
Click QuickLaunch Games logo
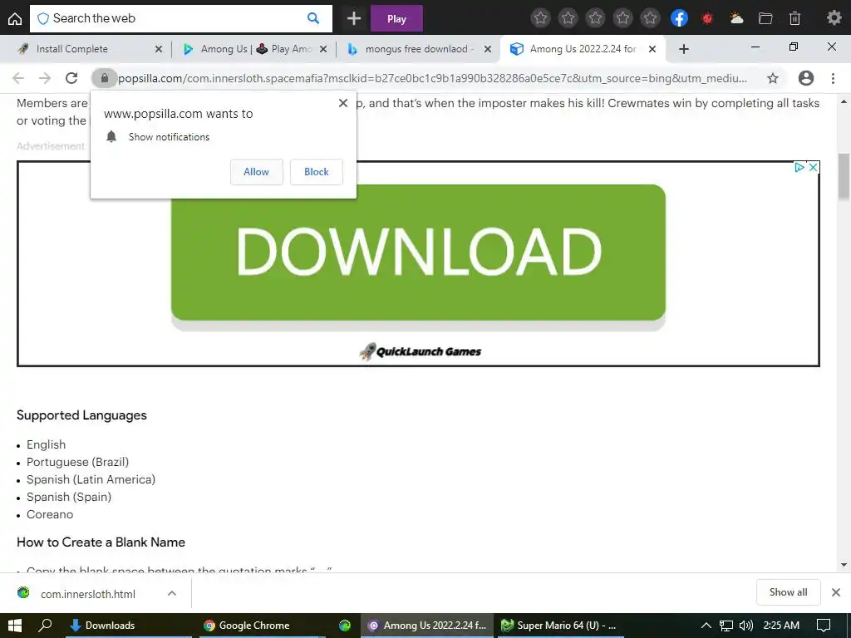coord(420,351)
